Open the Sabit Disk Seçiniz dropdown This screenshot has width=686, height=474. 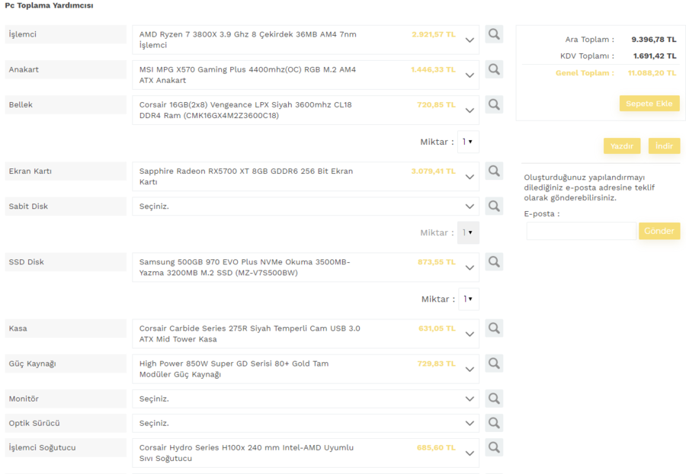coord(305,207)
